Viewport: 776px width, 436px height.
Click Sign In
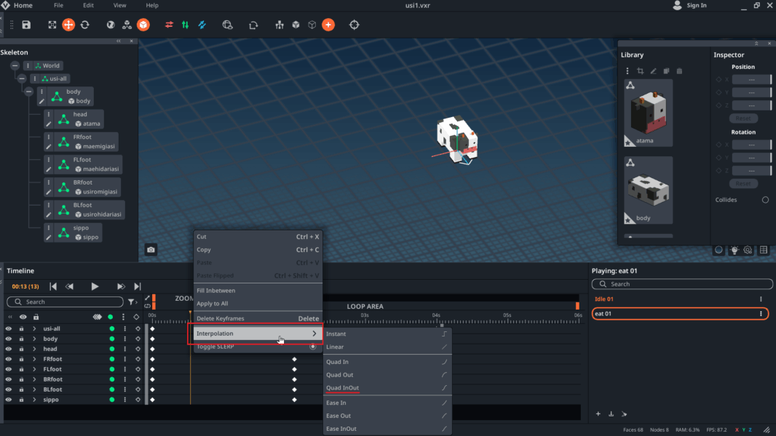690,5
